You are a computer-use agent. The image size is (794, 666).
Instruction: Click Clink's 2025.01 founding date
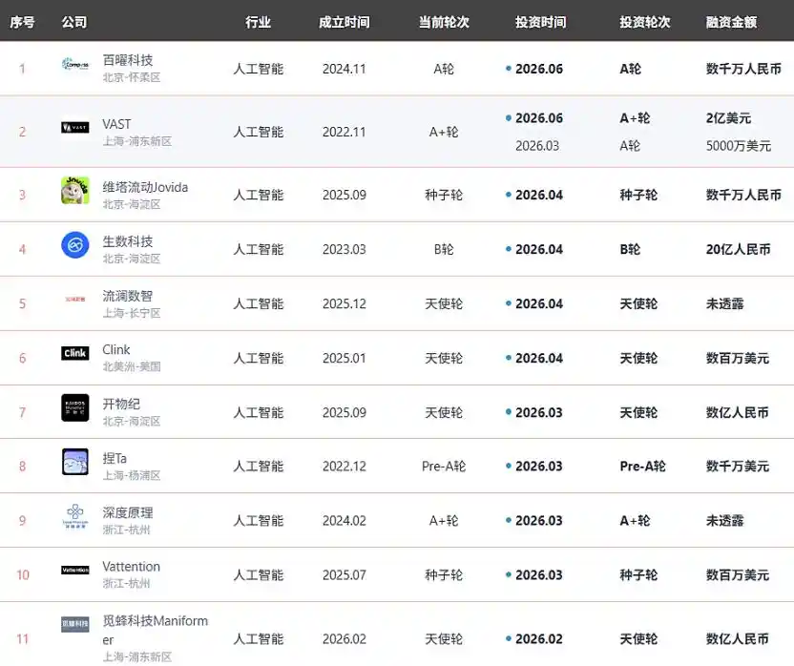345,358
